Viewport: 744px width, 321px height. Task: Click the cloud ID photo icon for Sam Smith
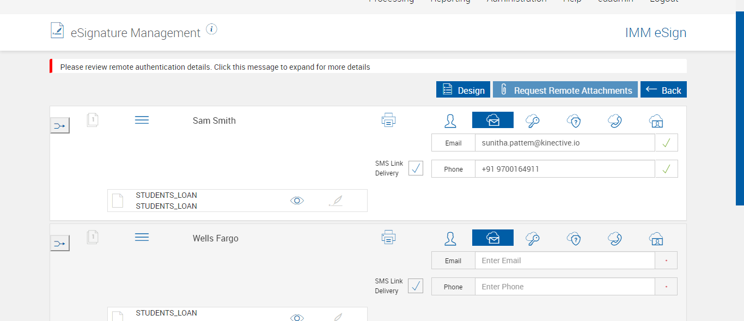tap(656, 120)
